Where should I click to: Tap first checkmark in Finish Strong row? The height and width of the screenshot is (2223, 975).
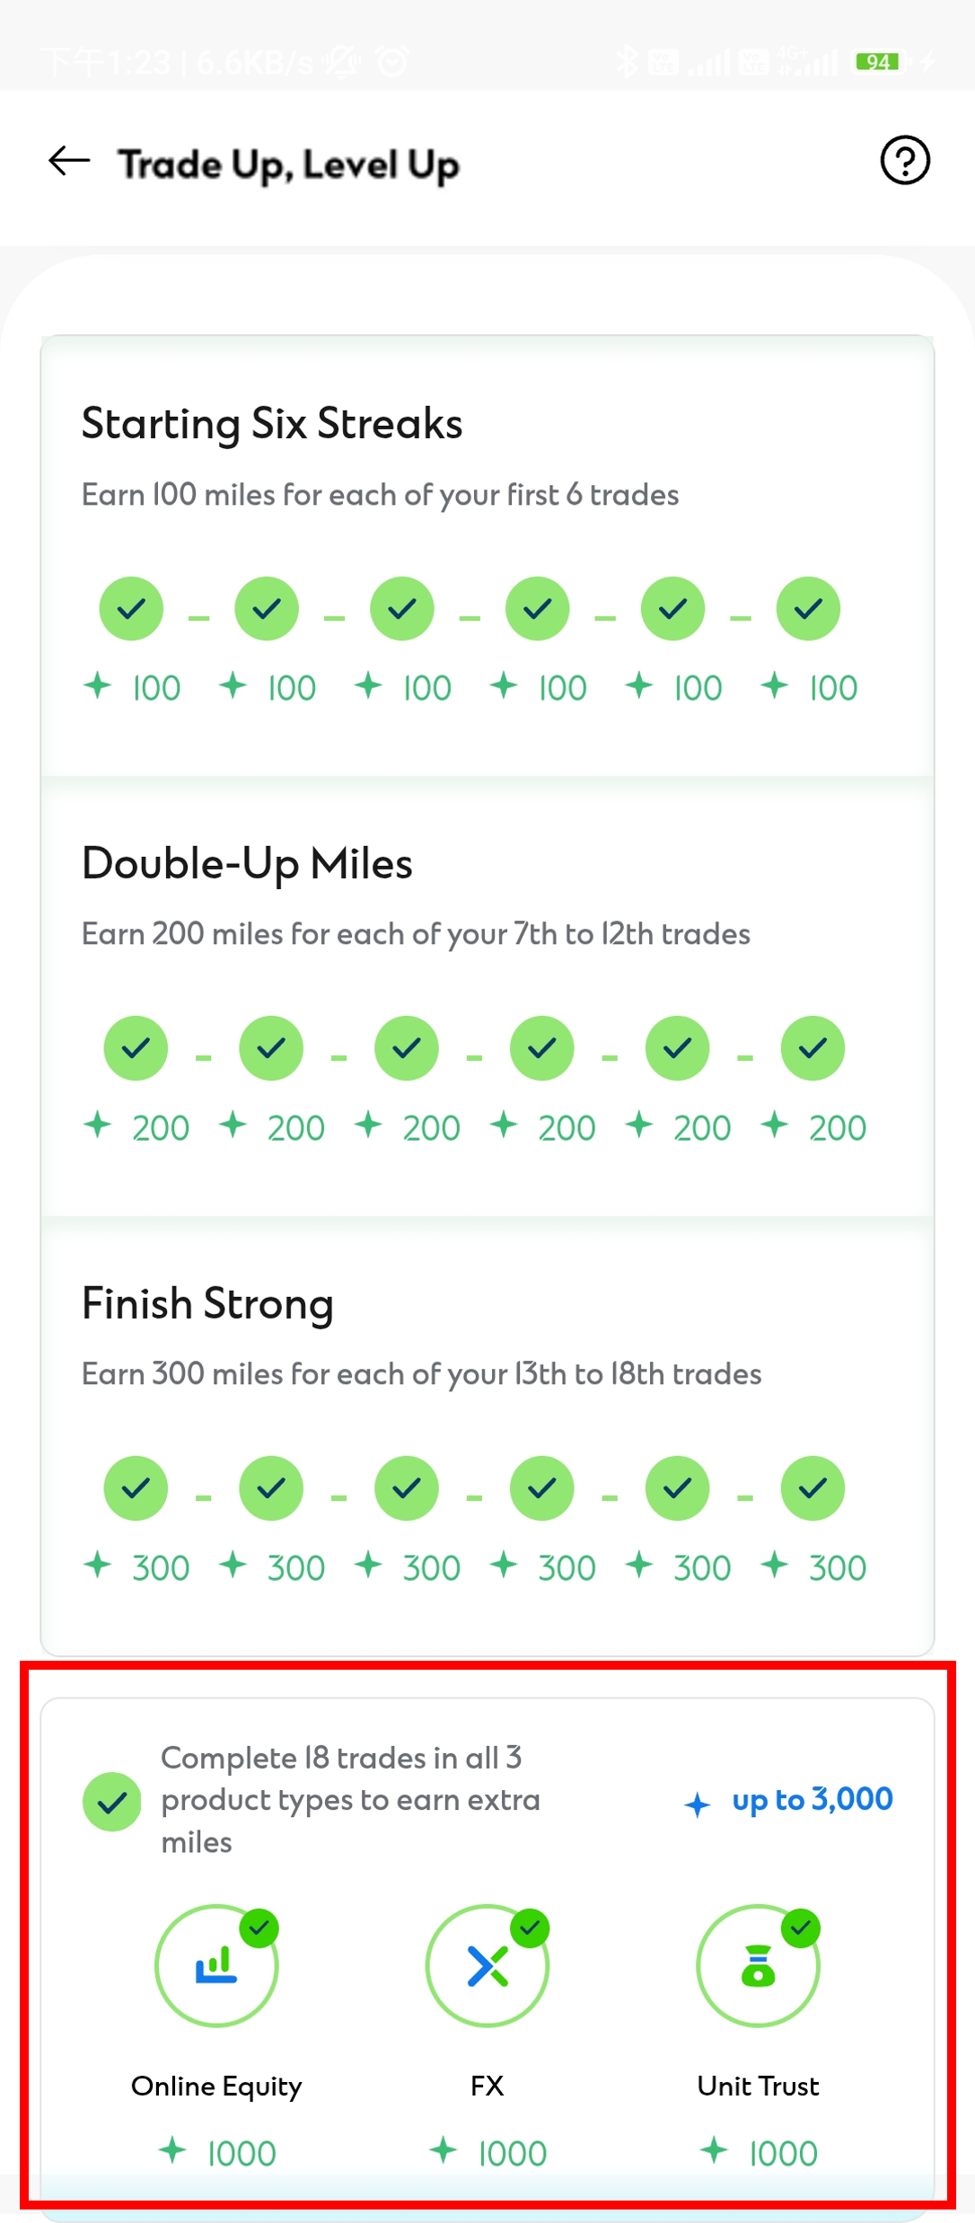tap(136, 1488)
